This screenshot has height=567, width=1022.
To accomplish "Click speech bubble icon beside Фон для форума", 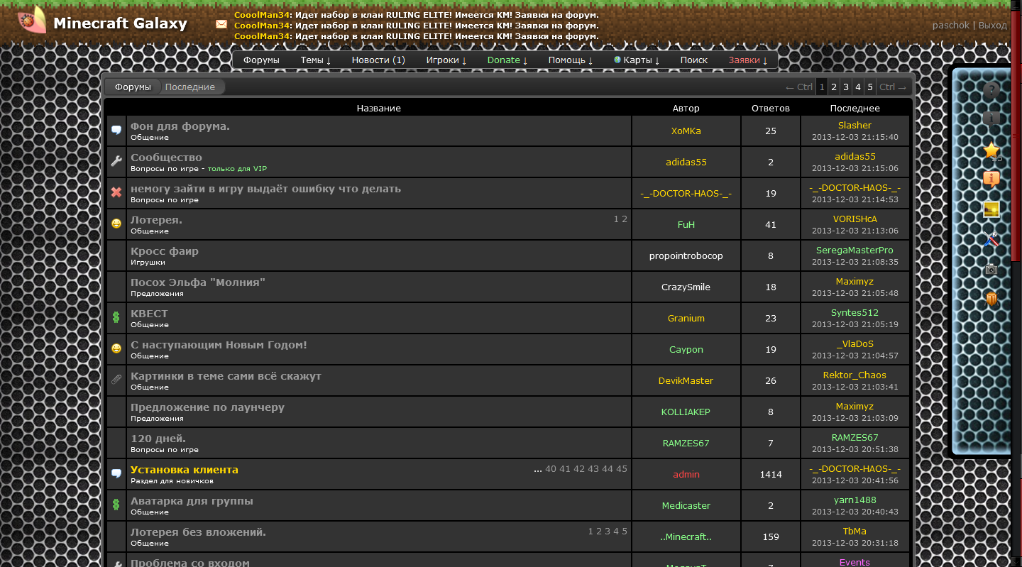I will 116,131.
